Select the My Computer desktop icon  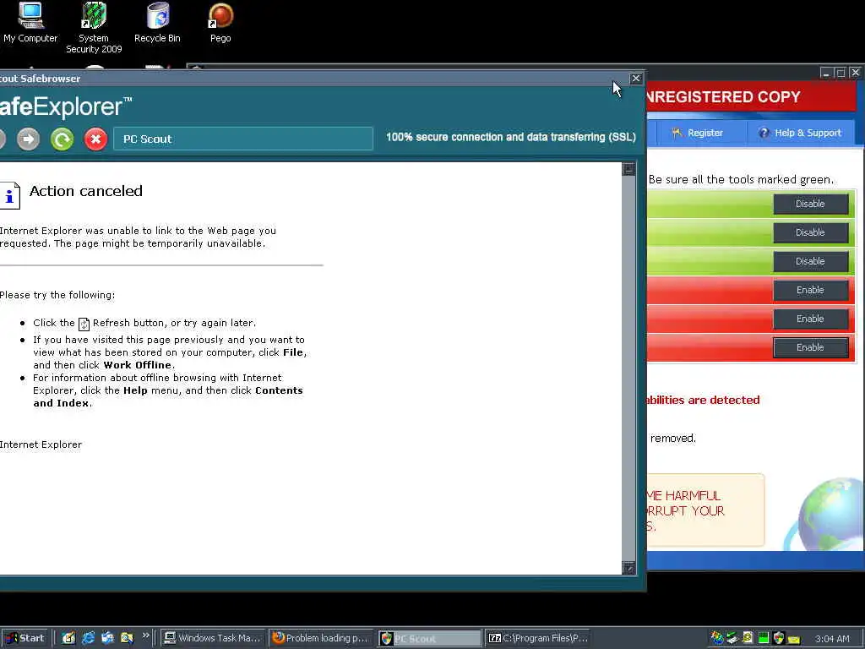(30, 23)
